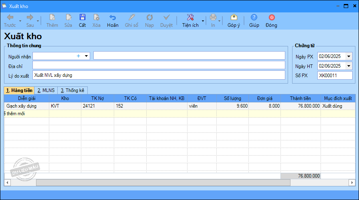The image size is (359, 200).
Task: Click the Lý do xuất text field
Action: 159,75
